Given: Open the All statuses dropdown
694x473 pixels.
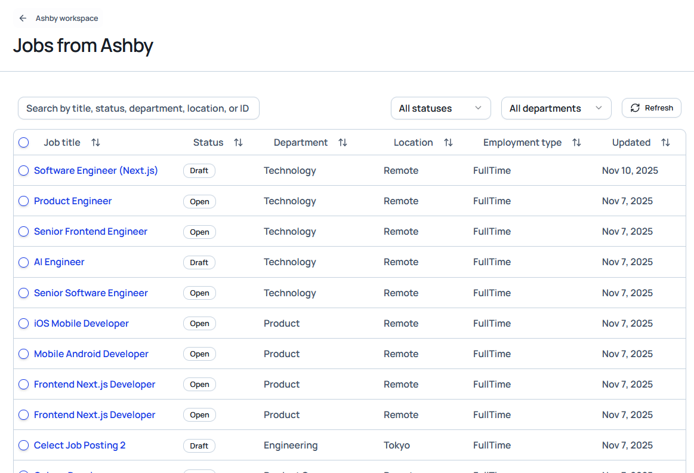Looking at the screenshot, I should click(x=440, y=108).
